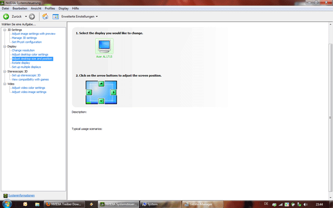Move screen position left with arrow
Image resolution: width=333 pixels, height=208 pixels.
coord(89,93)
